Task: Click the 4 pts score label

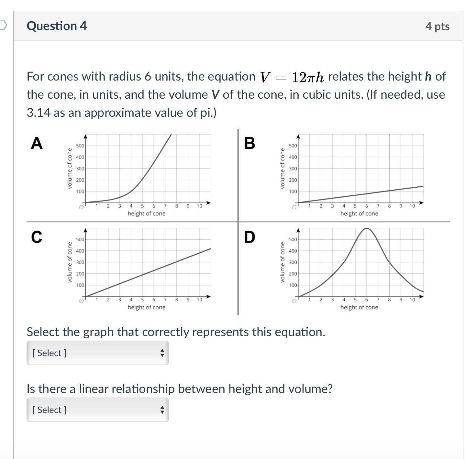Action: (x=437, y=26)
